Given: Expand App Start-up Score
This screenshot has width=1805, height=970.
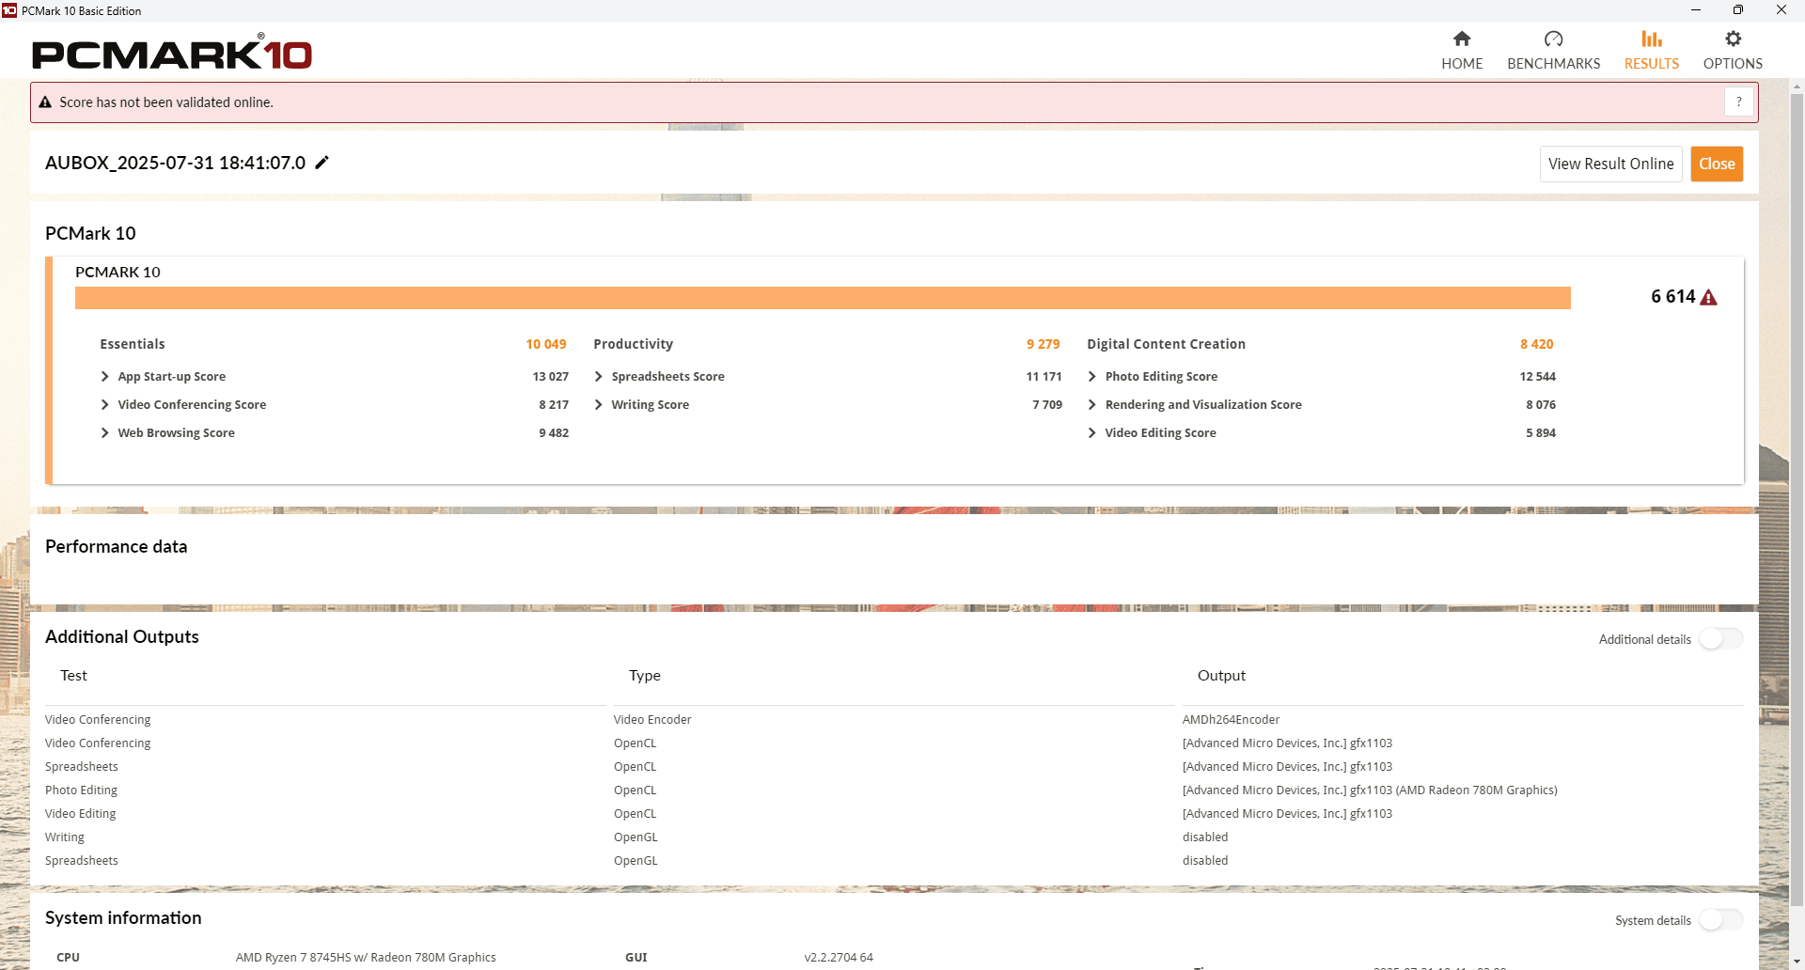Looking at the screenshot, I should pos(104,376).
